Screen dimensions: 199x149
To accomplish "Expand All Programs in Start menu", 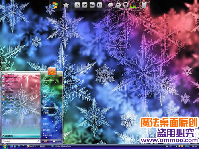I will [21, 136].
